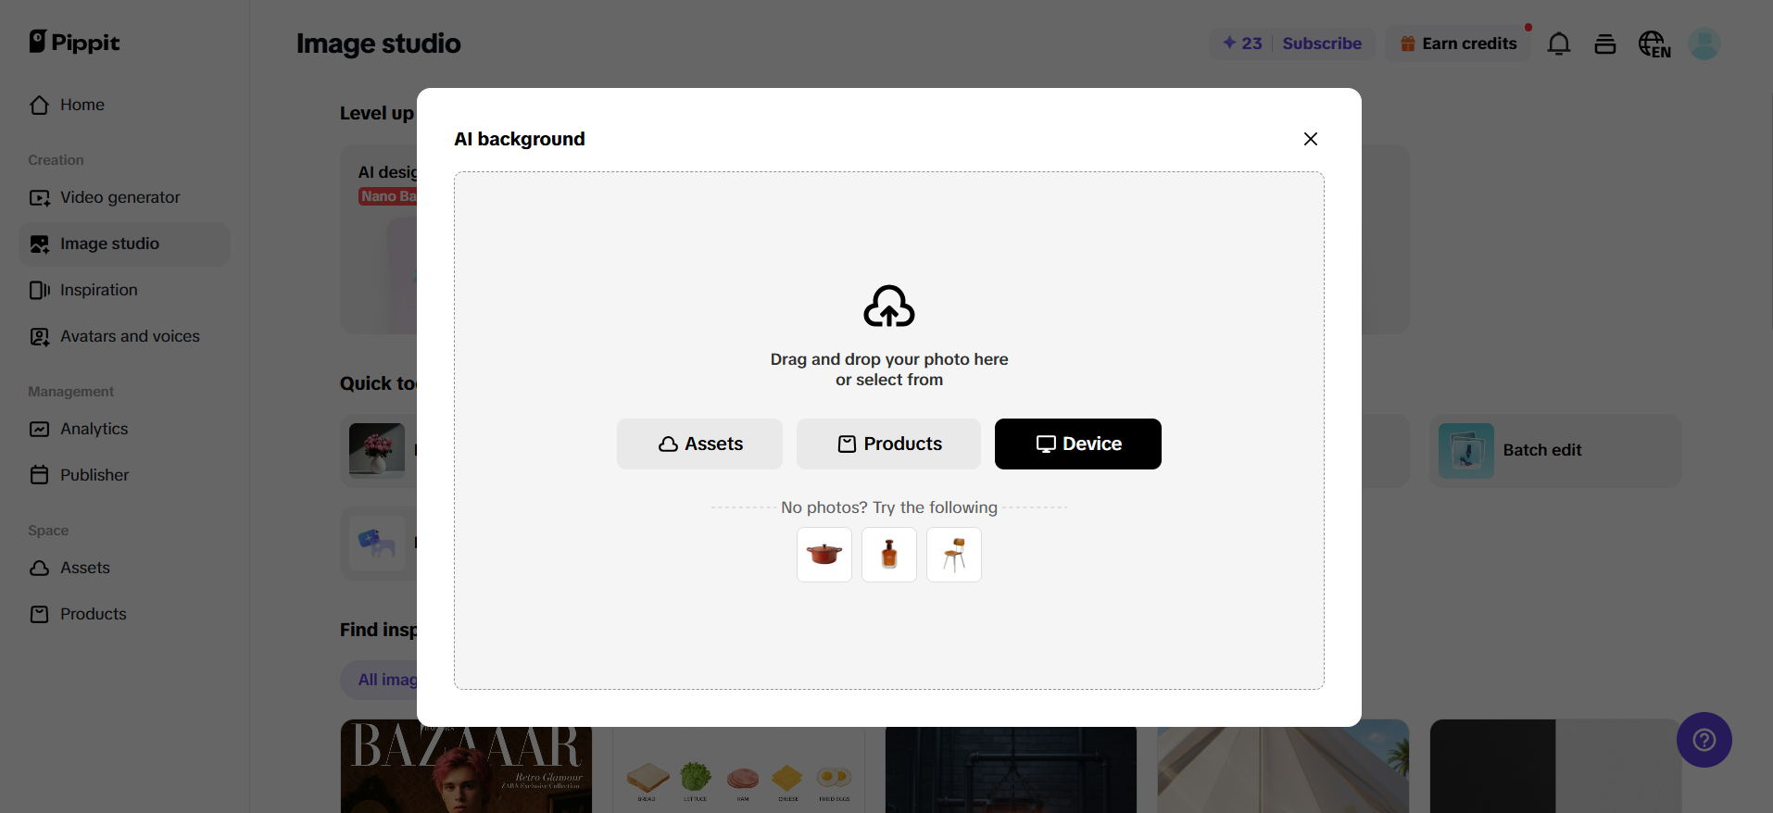The height and width of the screenshot is (813, 1773).
Task: Open the user profile avatar
Action: click(x=1704, y=44)
